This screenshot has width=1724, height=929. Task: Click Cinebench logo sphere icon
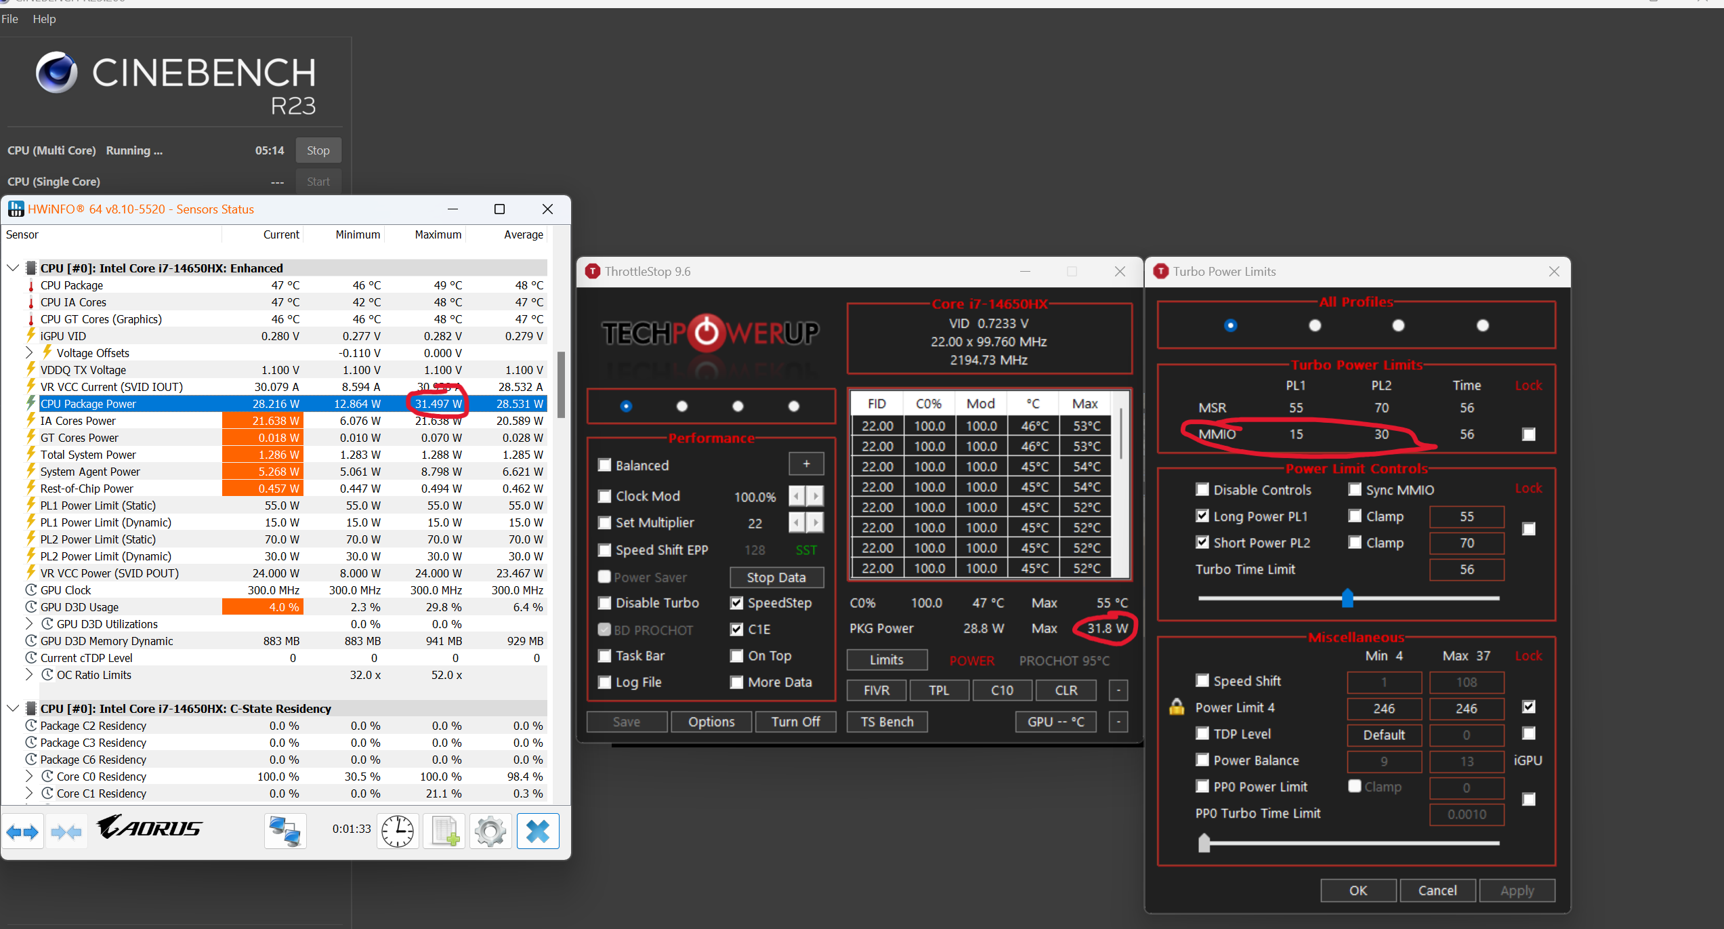click(57, 72)
